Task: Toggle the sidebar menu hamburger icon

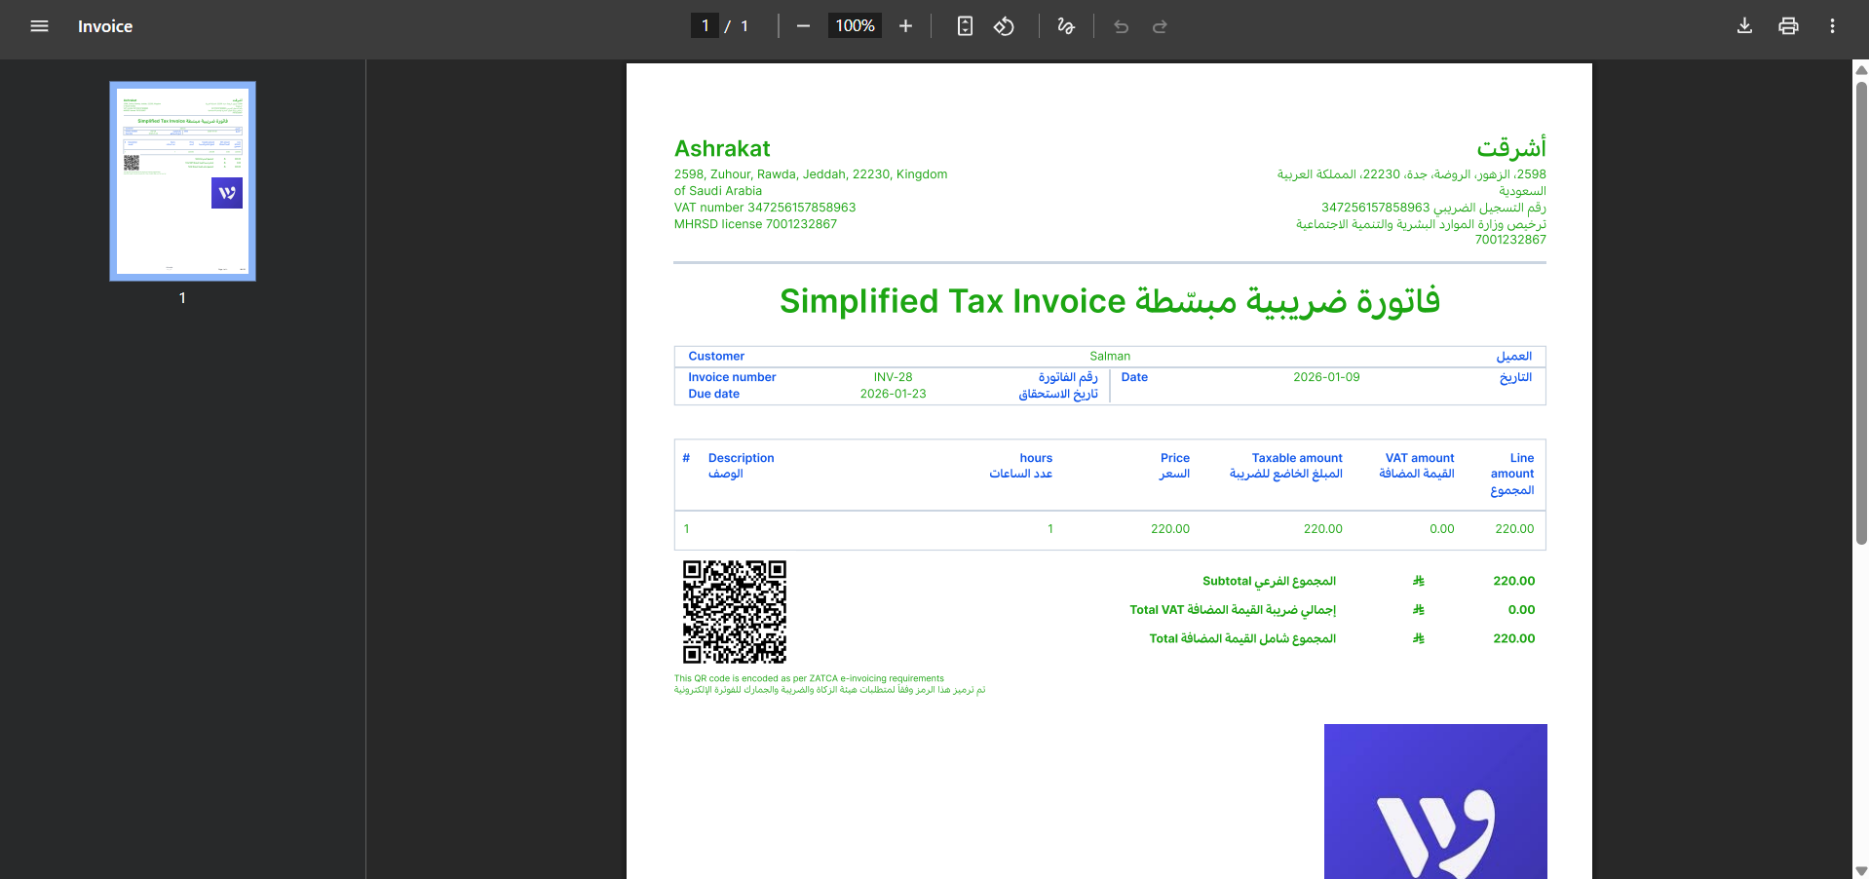Action: pyautogui.click(x=39, y=26)
